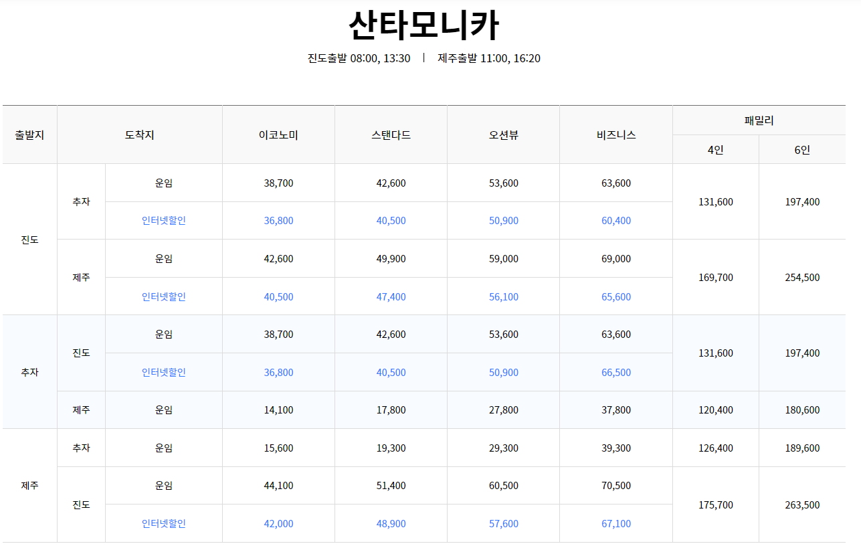Image resolution: width=861 pixels, height=550 pixels.
Task: Select the 27,800 ocean view fare
Action: [x=504, y=410]
